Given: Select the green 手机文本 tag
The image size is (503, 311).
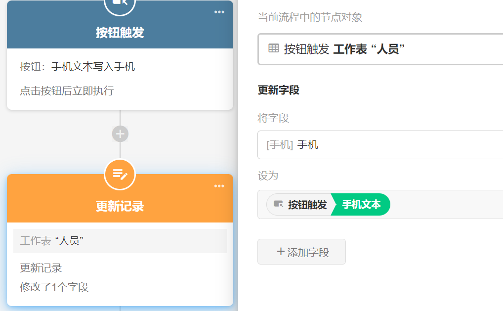Looking at the screenshot, I should [362, 204].
